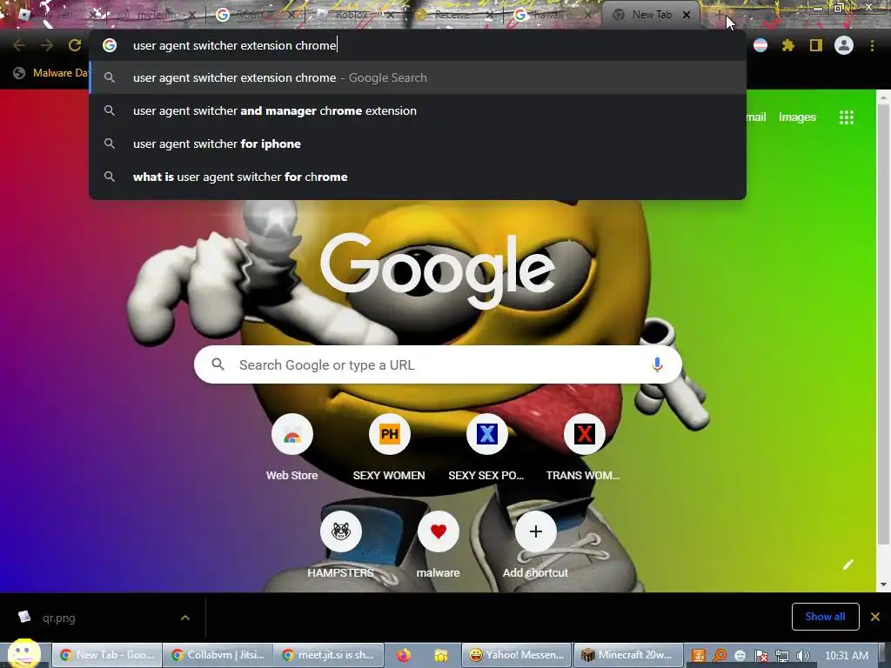Click the volume speaker tray icon
This screenshot has width=891, height=668.
(803, 656)
